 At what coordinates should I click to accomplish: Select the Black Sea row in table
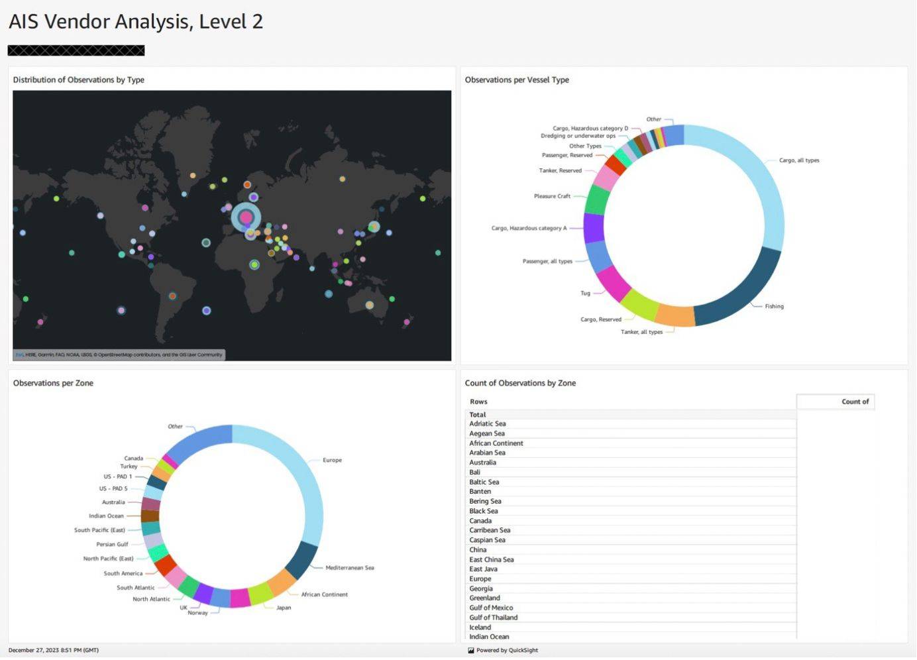pos(484,512)
